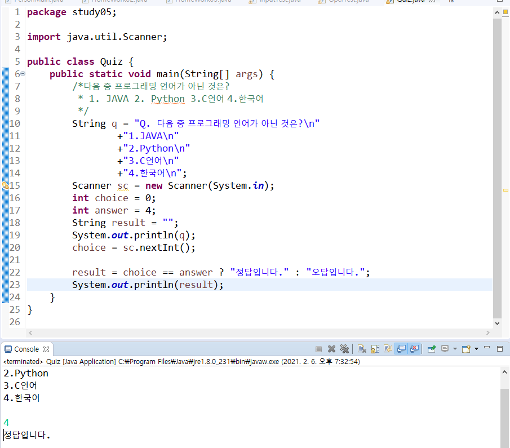Click the string "1.JAVA\n" on line 11

(x=151, y=136)
